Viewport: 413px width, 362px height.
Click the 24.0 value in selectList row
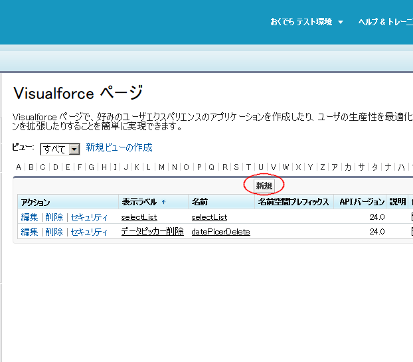(x=377, y=217)
